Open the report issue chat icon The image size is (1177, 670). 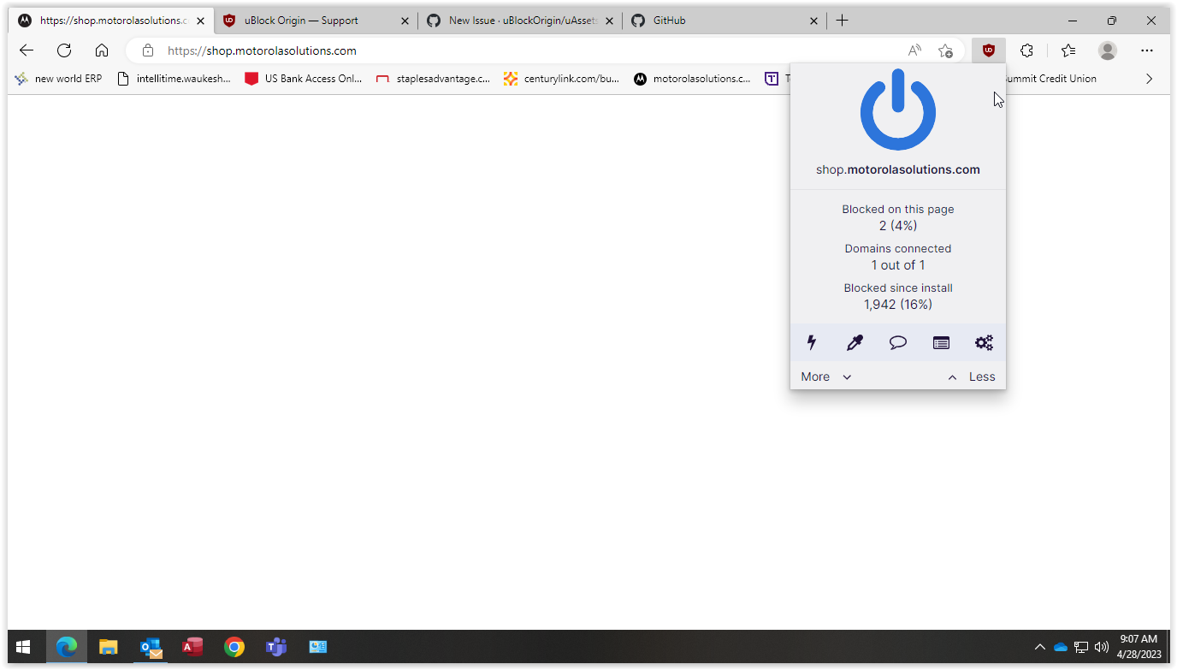tap(897, 342)
